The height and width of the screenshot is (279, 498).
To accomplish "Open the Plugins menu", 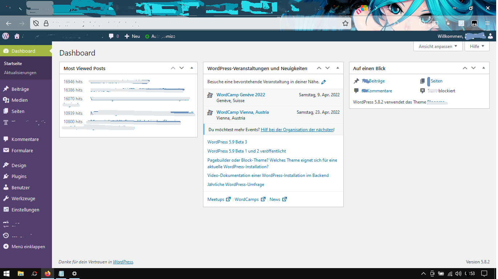I will tap(26, 176).
